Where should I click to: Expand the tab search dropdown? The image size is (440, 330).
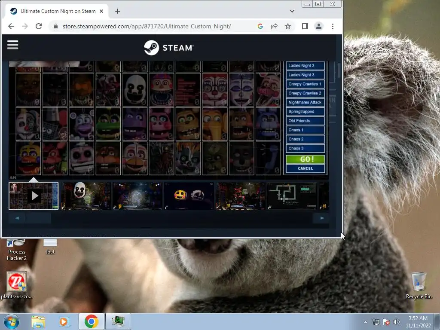click(x=292, y=11)
